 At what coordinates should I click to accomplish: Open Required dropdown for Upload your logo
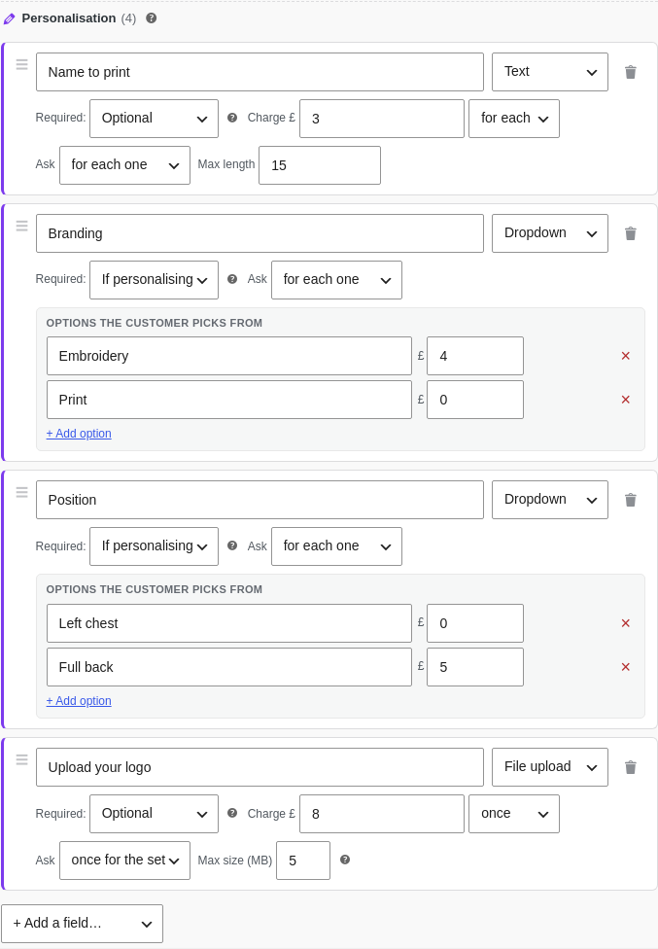[x=154, y=814]
